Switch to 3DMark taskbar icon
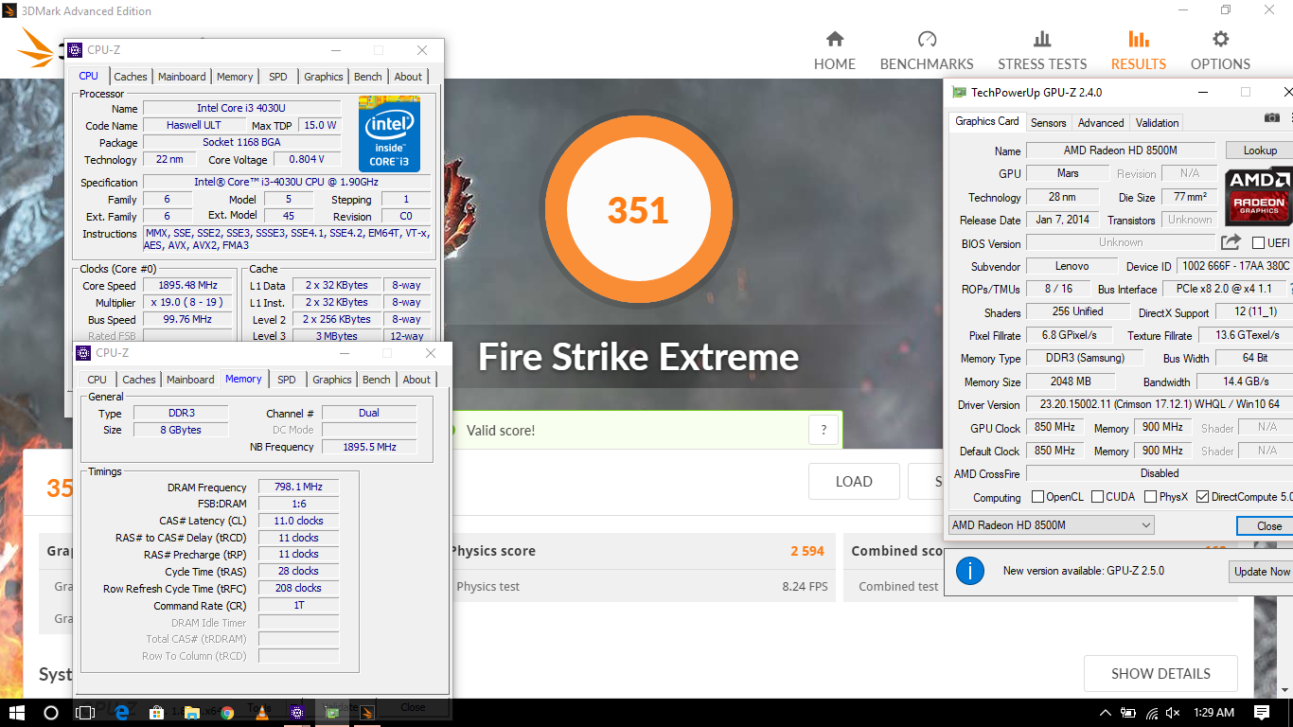The image size is (1293, 727). click(x=367, y=712)
